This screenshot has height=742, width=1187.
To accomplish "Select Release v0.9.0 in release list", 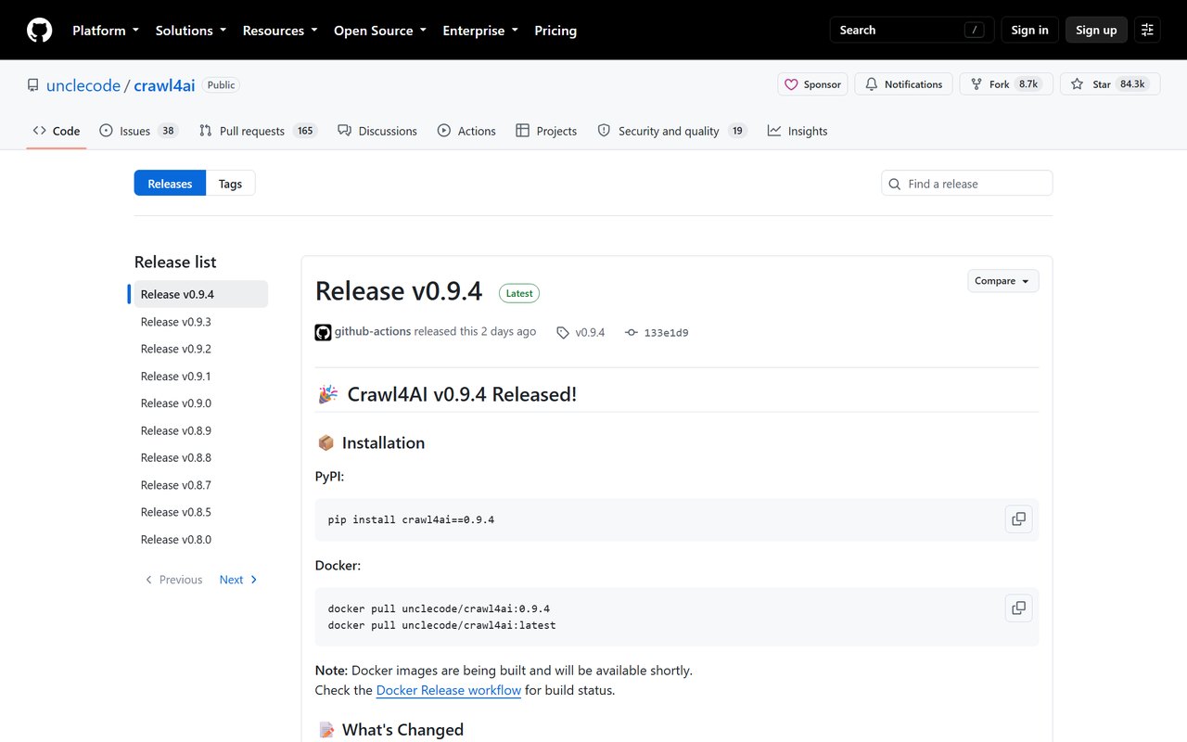I will point(201,403).
